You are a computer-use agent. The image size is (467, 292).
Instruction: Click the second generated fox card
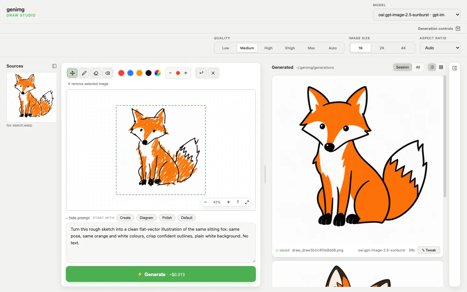[358, 274]
